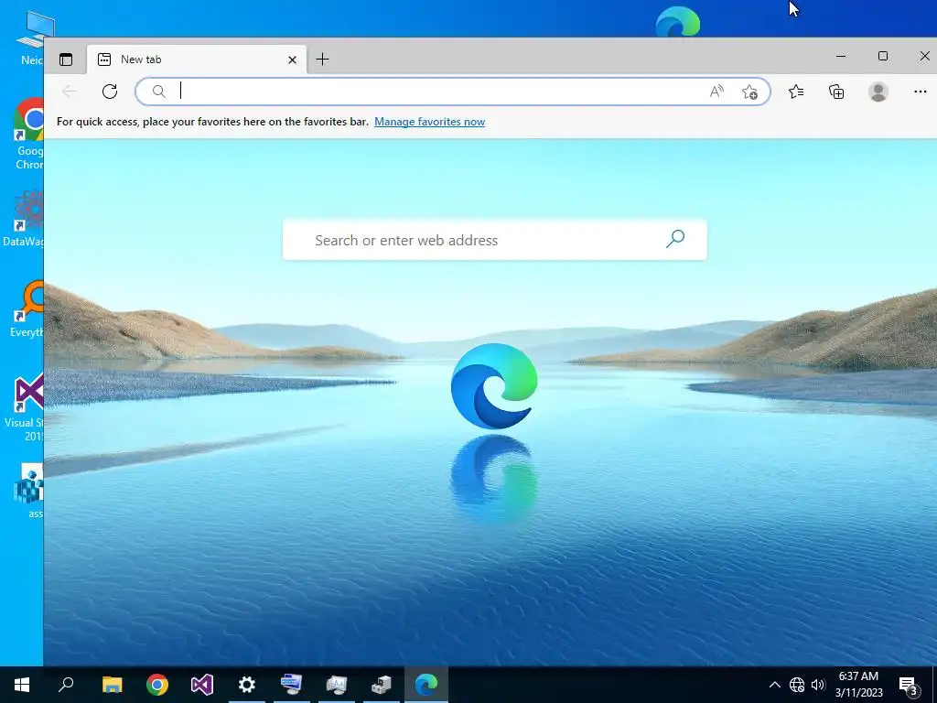Select Everything desktop shortcut icon
The image size is (937, 703).
[x=27, y=309]
